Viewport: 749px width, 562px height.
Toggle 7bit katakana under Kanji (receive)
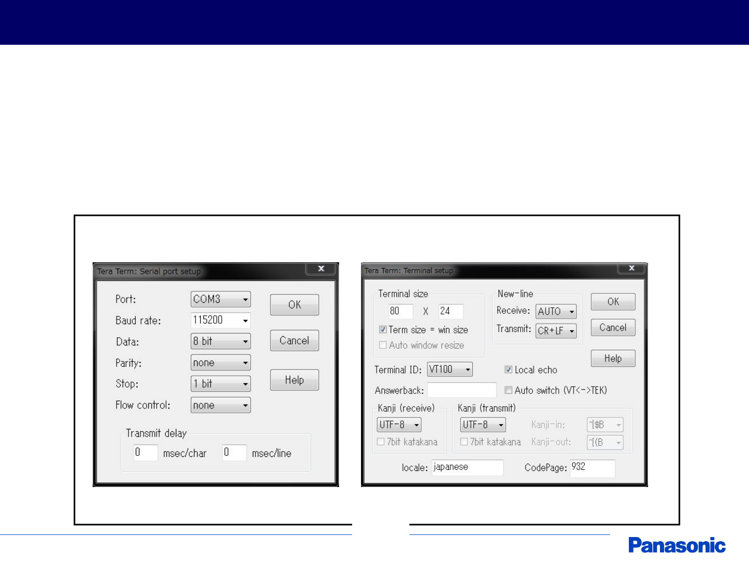point(381,442)
